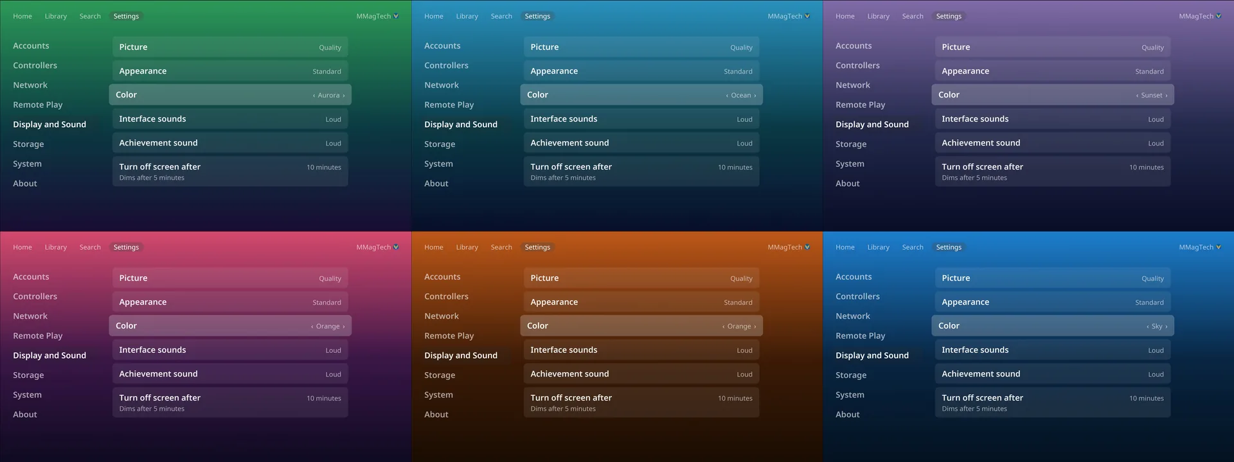The width and height of the screenshot is (1234, 462).
Task: Open the Picture row in the Aurora panel
Action: (230, 47)
